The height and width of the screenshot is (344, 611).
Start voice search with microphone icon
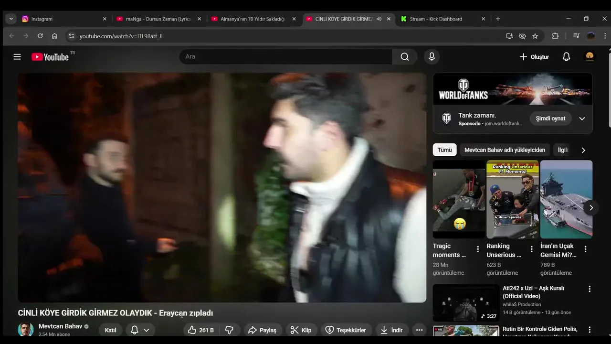click(x=432, y=57)
